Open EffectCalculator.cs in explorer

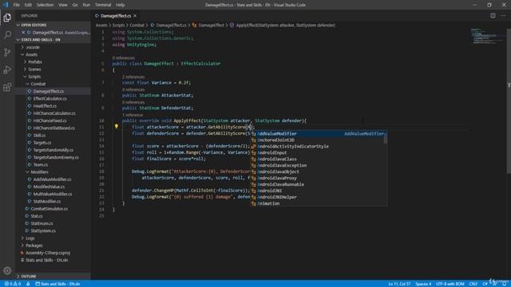(x=50, y=98)
